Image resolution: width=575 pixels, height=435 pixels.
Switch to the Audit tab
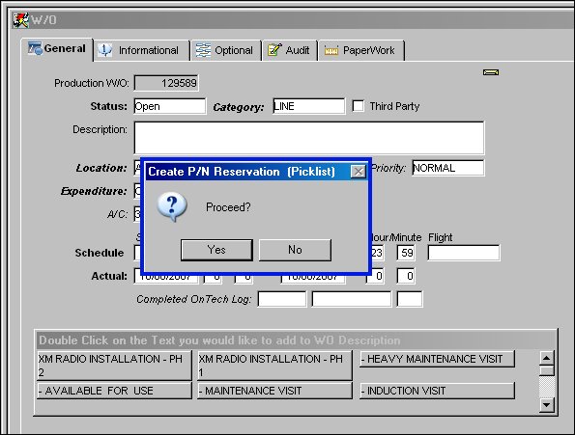(289, 50)
